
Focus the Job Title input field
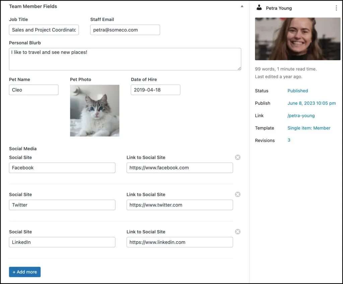tap(44, 30)
